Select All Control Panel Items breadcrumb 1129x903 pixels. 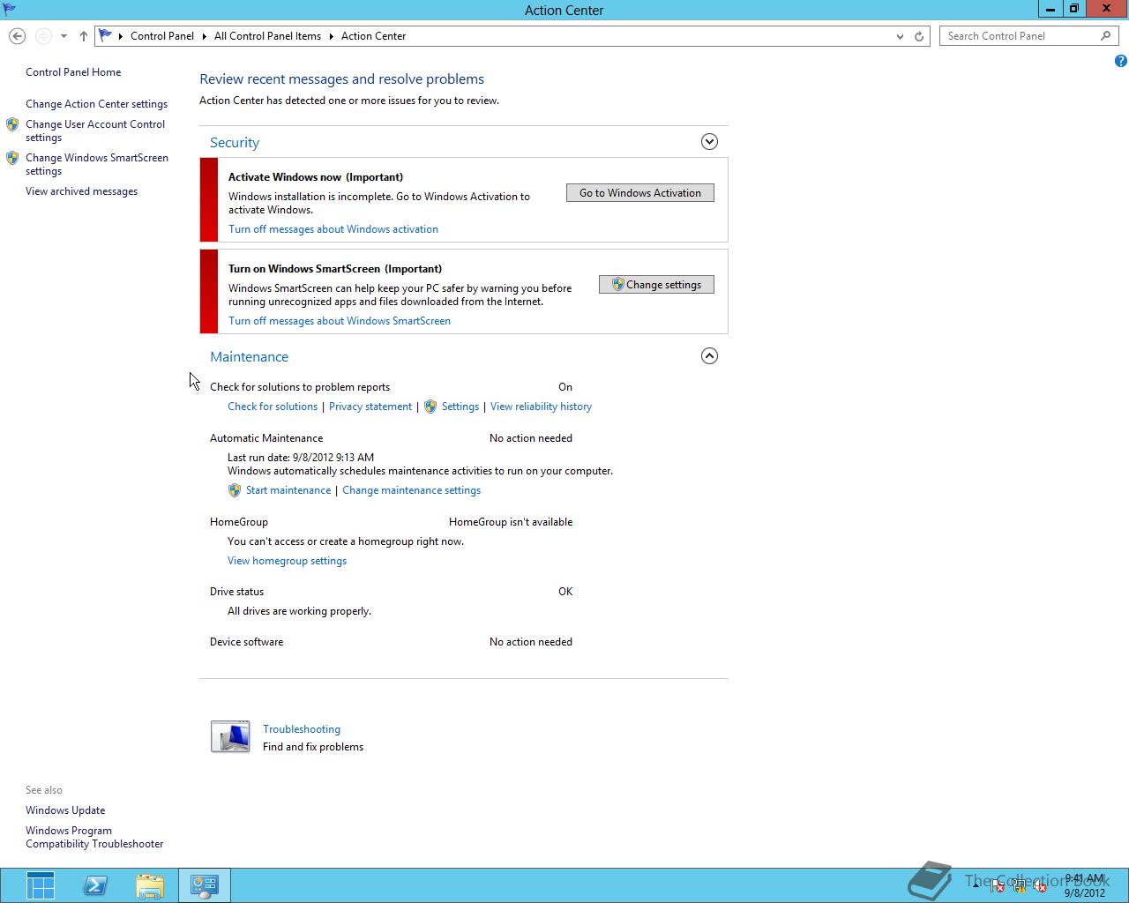pos(267,36)
